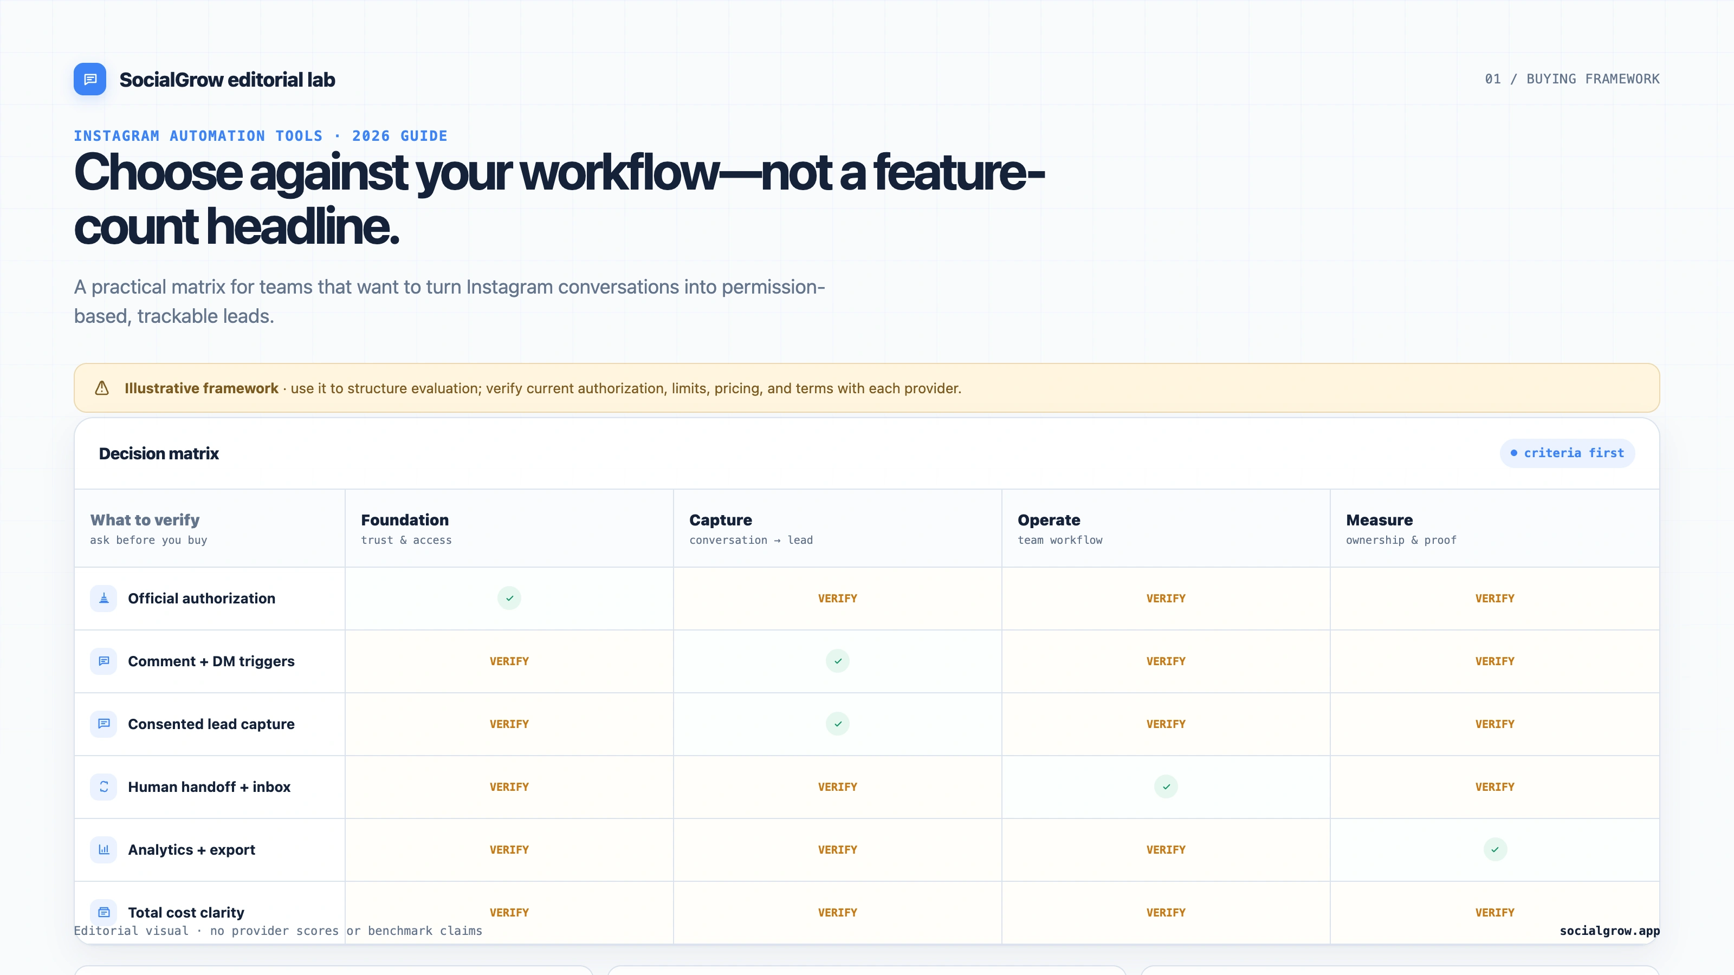This screenshot has height=975, width=1734.
Task: Click the Consented lead capture row icon
Action: coord(103,724)
